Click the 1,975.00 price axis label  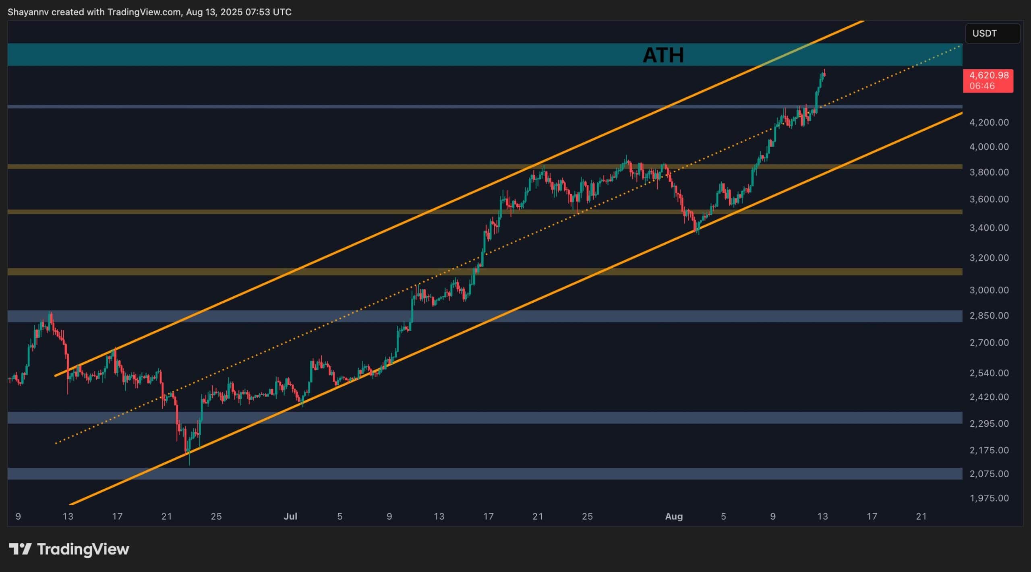[989, 498]
